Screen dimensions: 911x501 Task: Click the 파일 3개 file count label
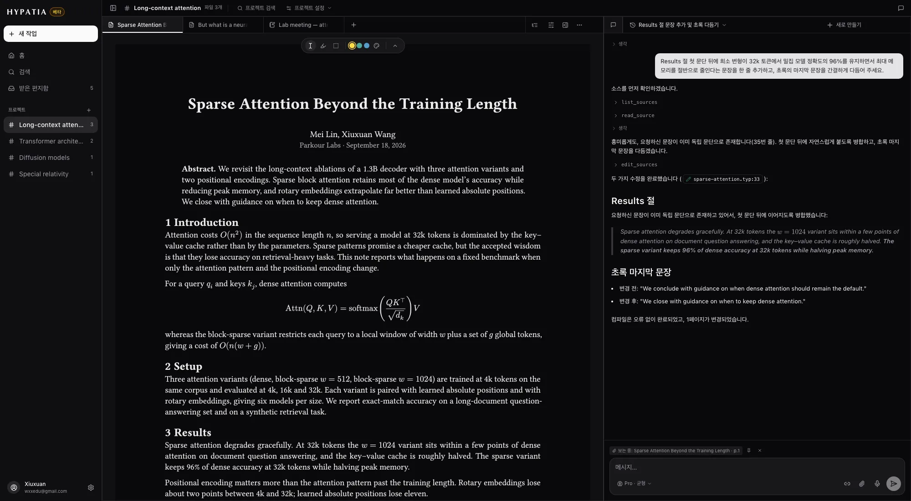(213, 8)
